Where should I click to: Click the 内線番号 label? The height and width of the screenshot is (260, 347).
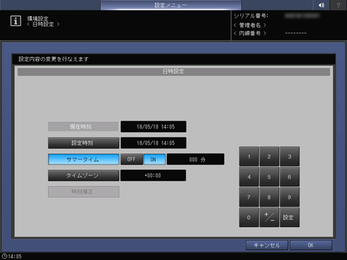pos(250,34)
